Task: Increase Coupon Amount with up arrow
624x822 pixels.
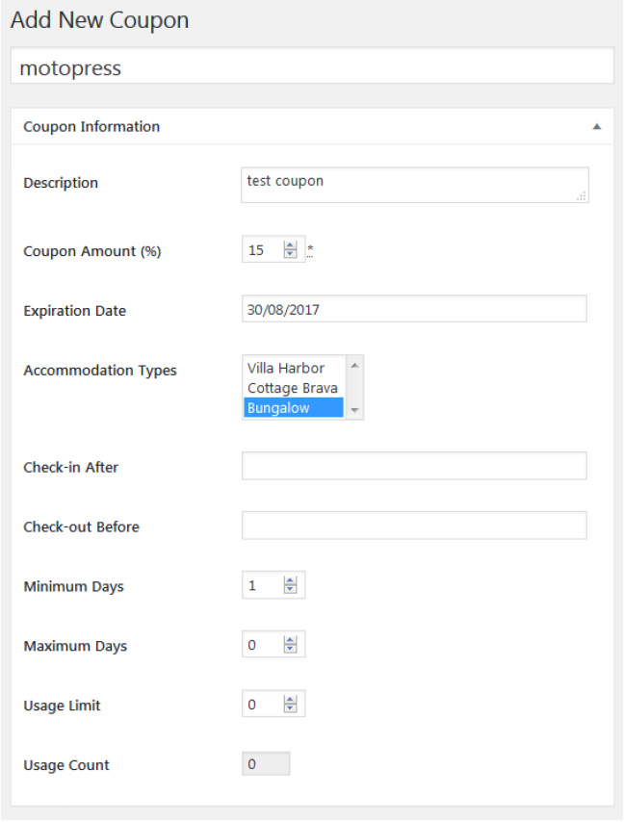Action: 290,245
